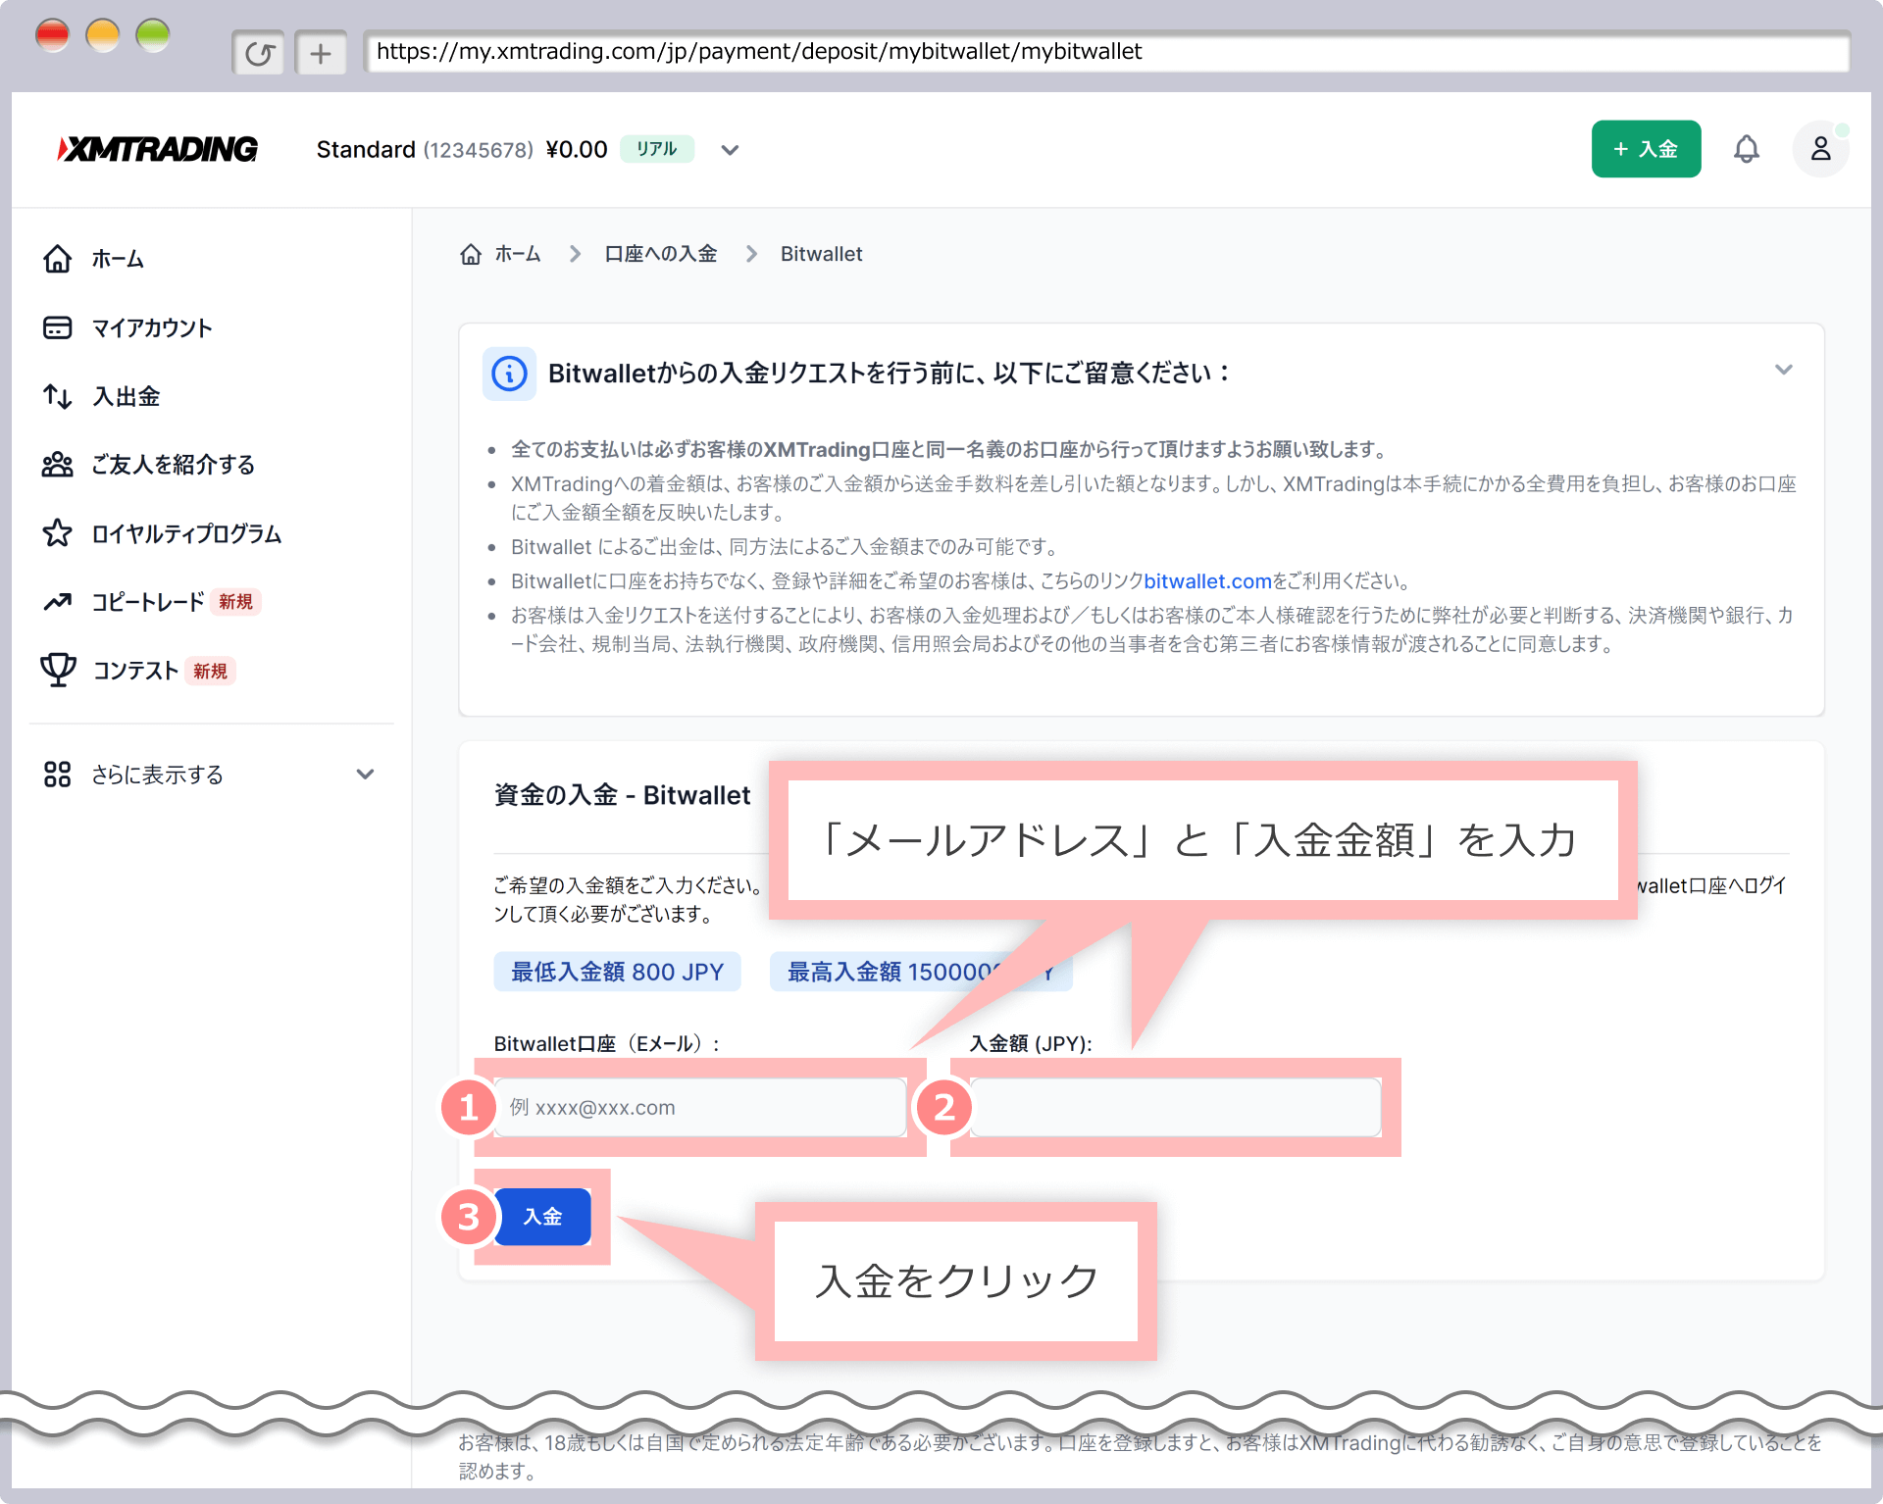
Task: Follow the bitwallet.com link
Action: (1207, 581)
